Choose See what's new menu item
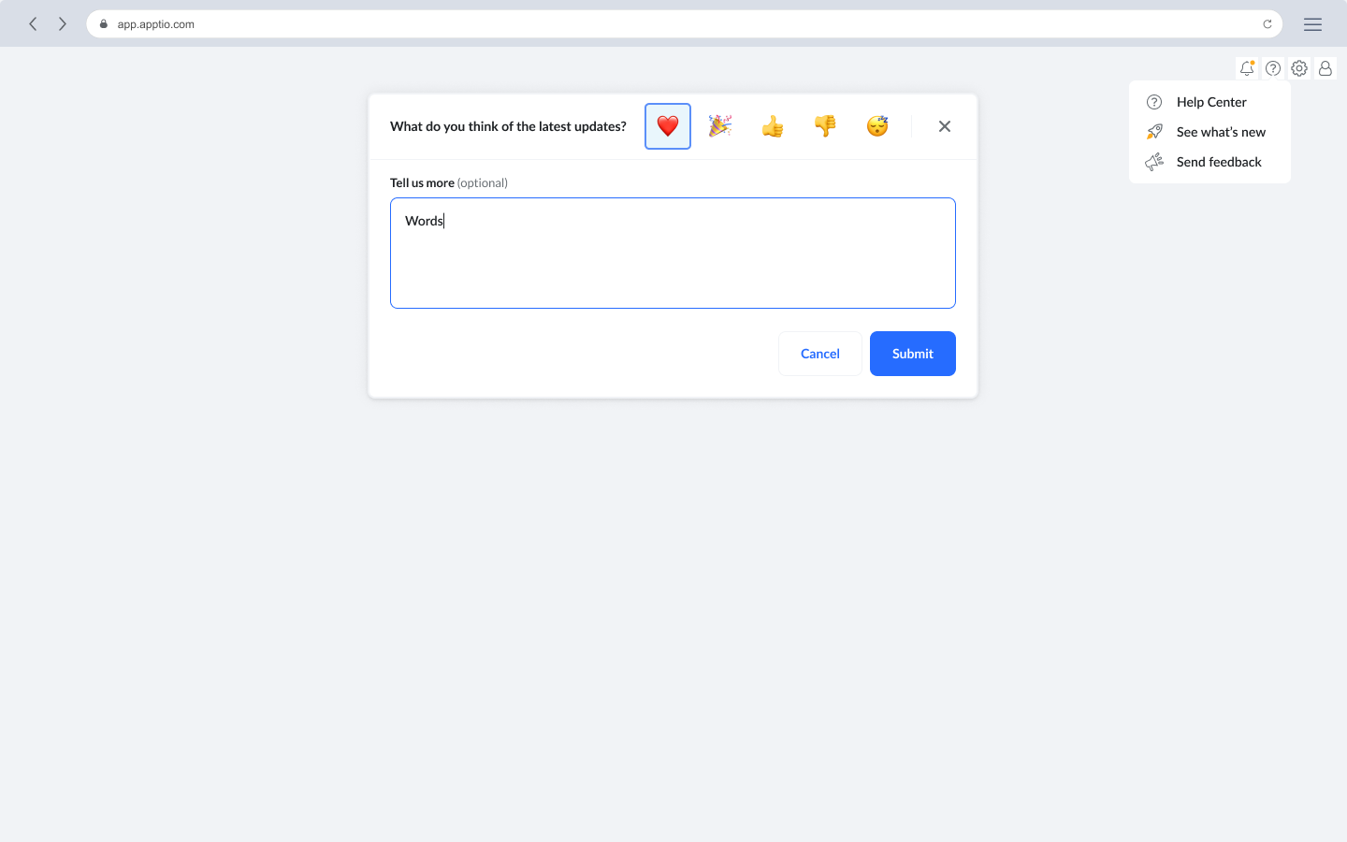Image resolution: width=1347 pixels, height=842 pixels. click(x=1220, y=132)
